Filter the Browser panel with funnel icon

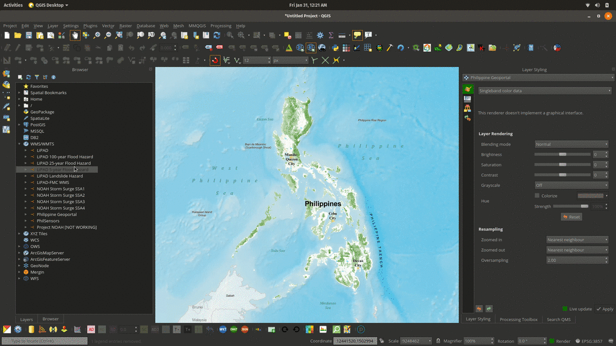37,77
